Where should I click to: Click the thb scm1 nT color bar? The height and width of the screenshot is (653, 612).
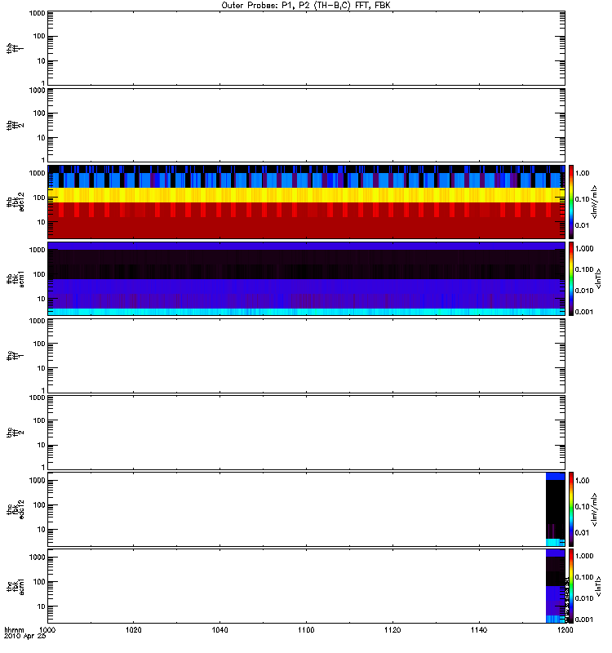click(x=571, y=278)
